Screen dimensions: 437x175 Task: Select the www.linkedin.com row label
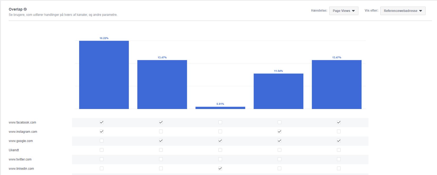(x=21, y=168)
